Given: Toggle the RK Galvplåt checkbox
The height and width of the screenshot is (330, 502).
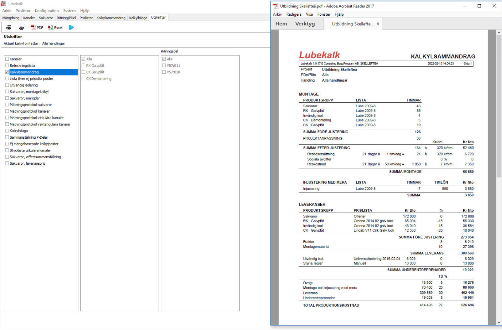Looking at the screenshot, I should point(83,66).
